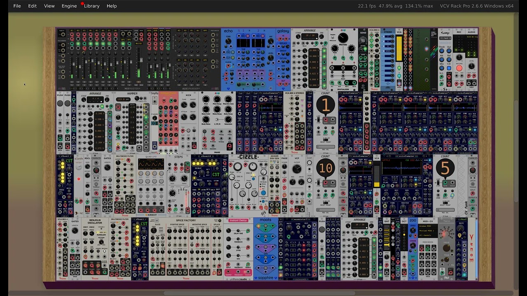
Task: Click the Mid/Side knob on Spatializer
Action: [x=343, y=37]
